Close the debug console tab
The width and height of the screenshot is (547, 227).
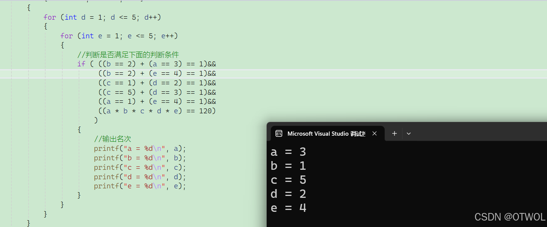[x=374, y=133]
